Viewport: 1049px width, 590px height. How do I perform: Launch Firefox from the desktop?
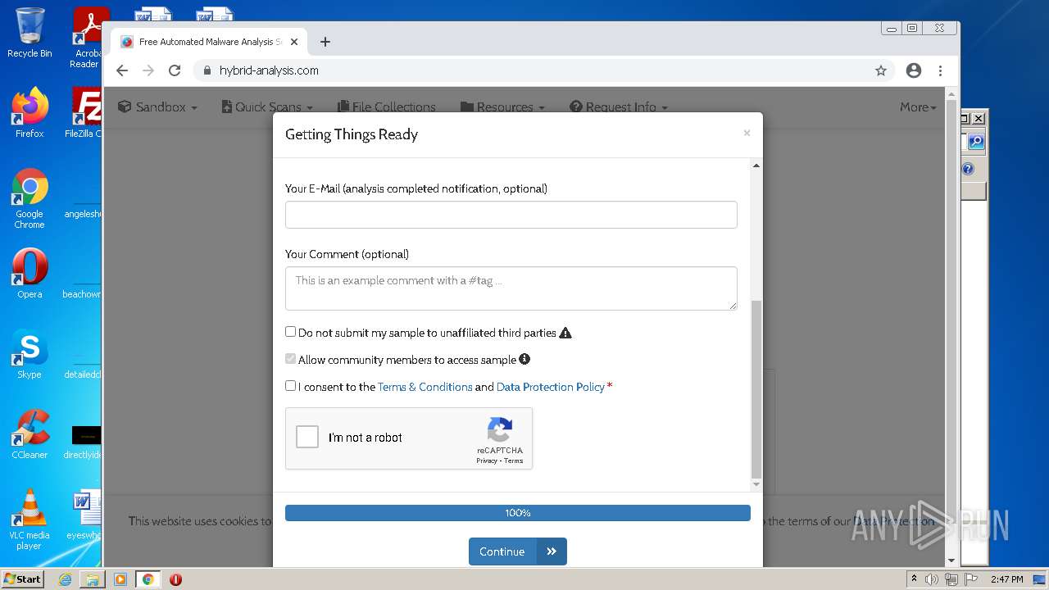(x=30, y=113)
